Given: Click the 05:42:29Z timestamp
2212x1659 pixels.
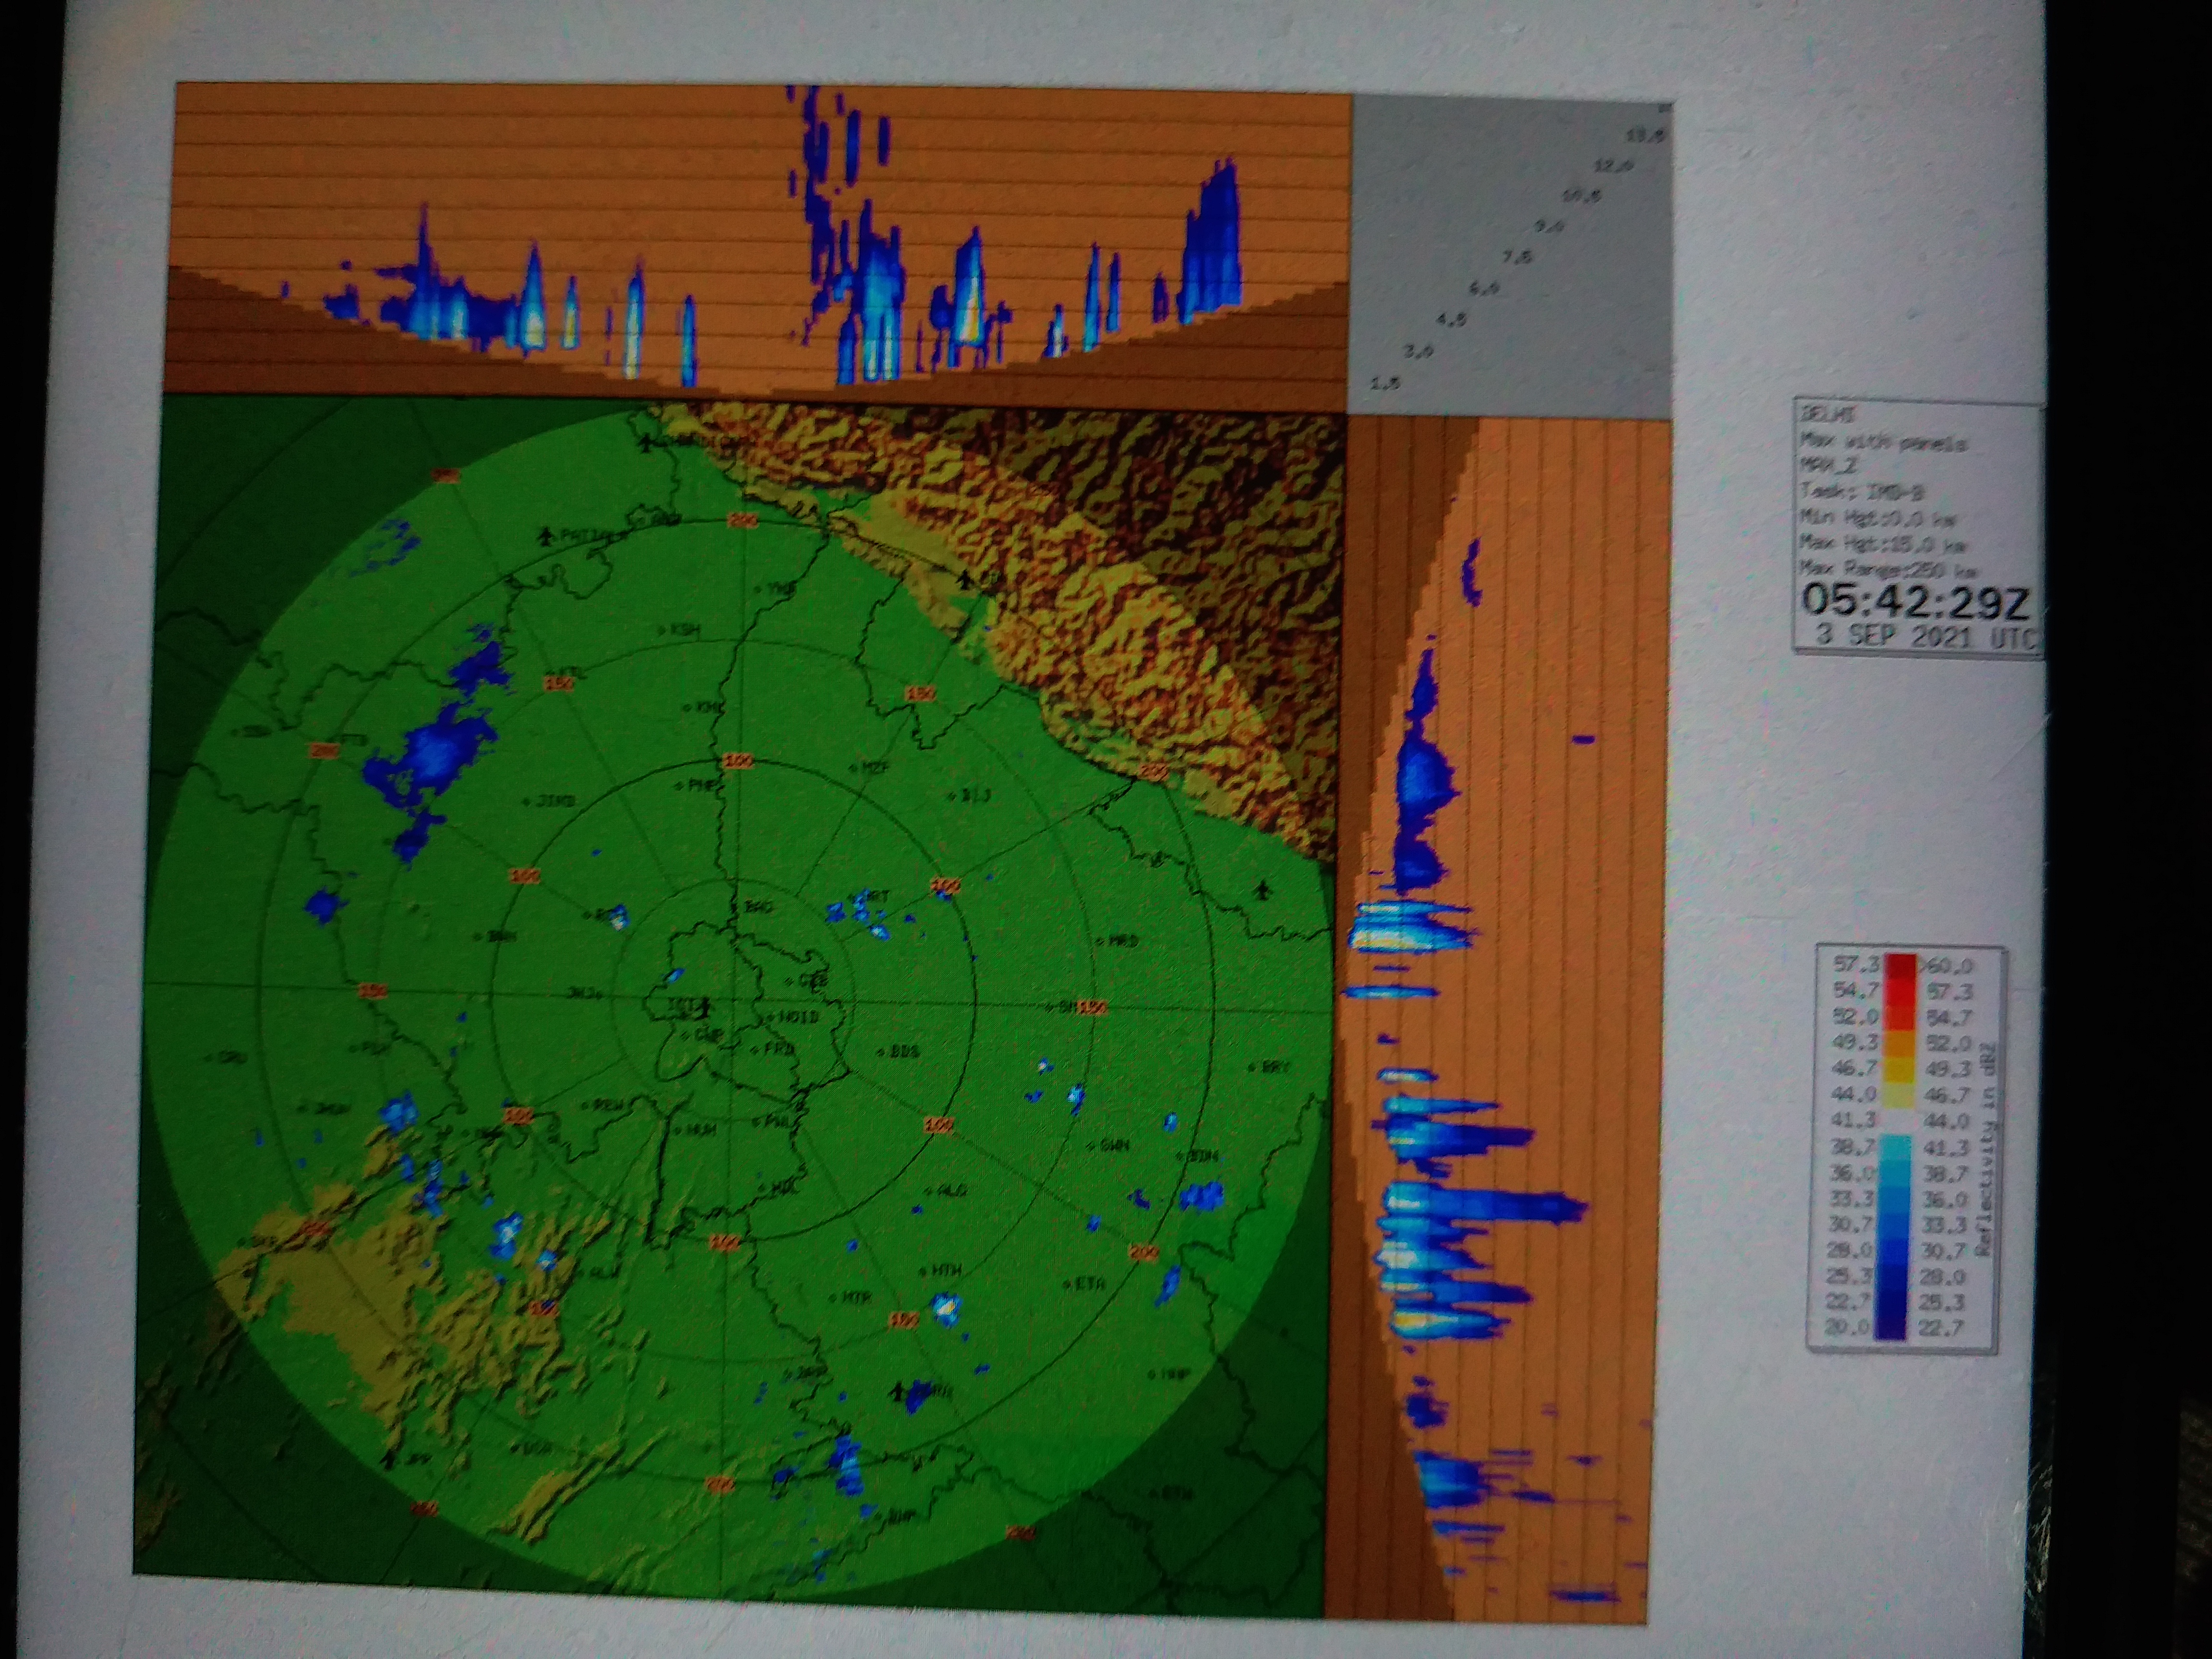Looking at the screenshot, I should point(1915,602).
